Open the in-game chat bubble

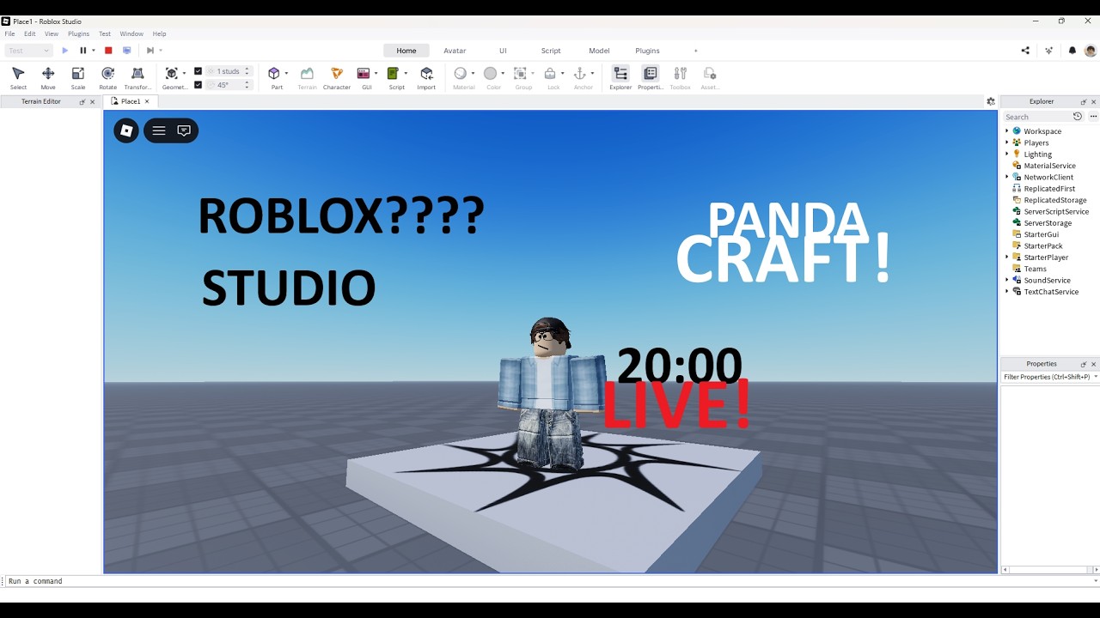pyautogui.click(x=184, y=130)
